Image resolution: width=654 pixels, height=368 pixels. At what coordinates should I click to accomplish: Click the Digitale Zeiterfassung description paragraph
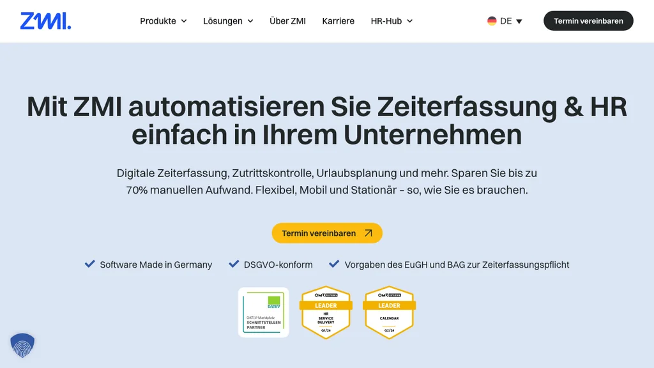pos(327,181)
